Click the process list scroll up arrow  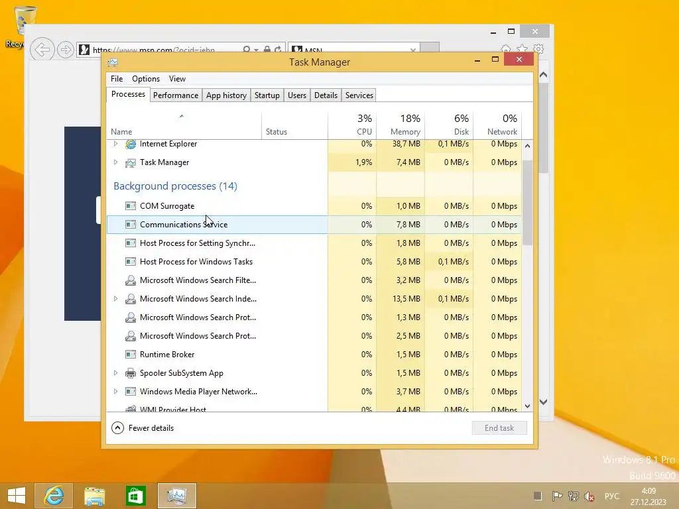point(527,146)
